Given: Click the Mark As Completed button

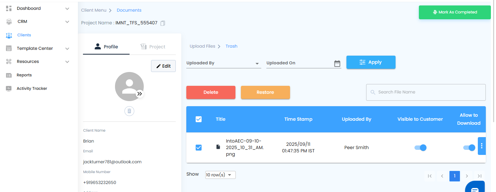Looking at the screenshot, I should [x=455, y=12].
